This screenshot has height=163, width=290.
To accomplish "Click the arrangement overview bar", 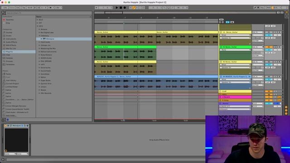I will [x=185, y=13].
